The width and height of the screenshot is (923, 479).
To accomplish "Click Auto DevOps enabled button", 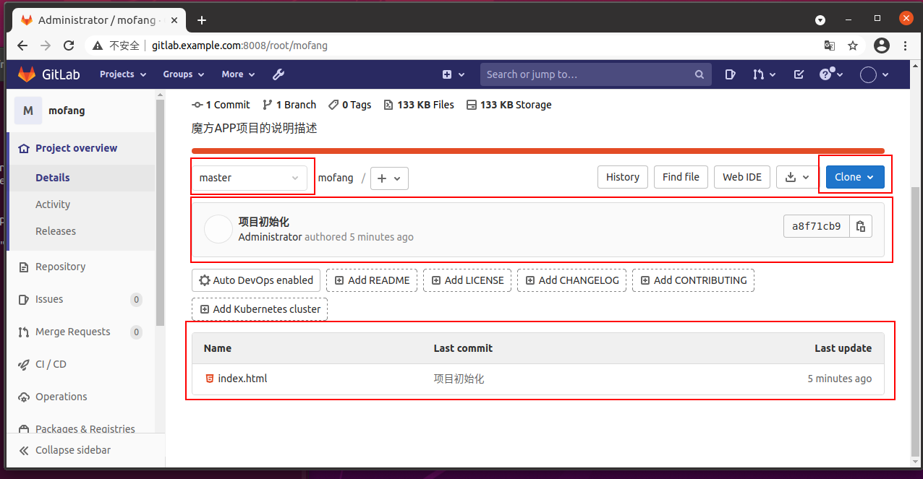I will click(256, 280).
